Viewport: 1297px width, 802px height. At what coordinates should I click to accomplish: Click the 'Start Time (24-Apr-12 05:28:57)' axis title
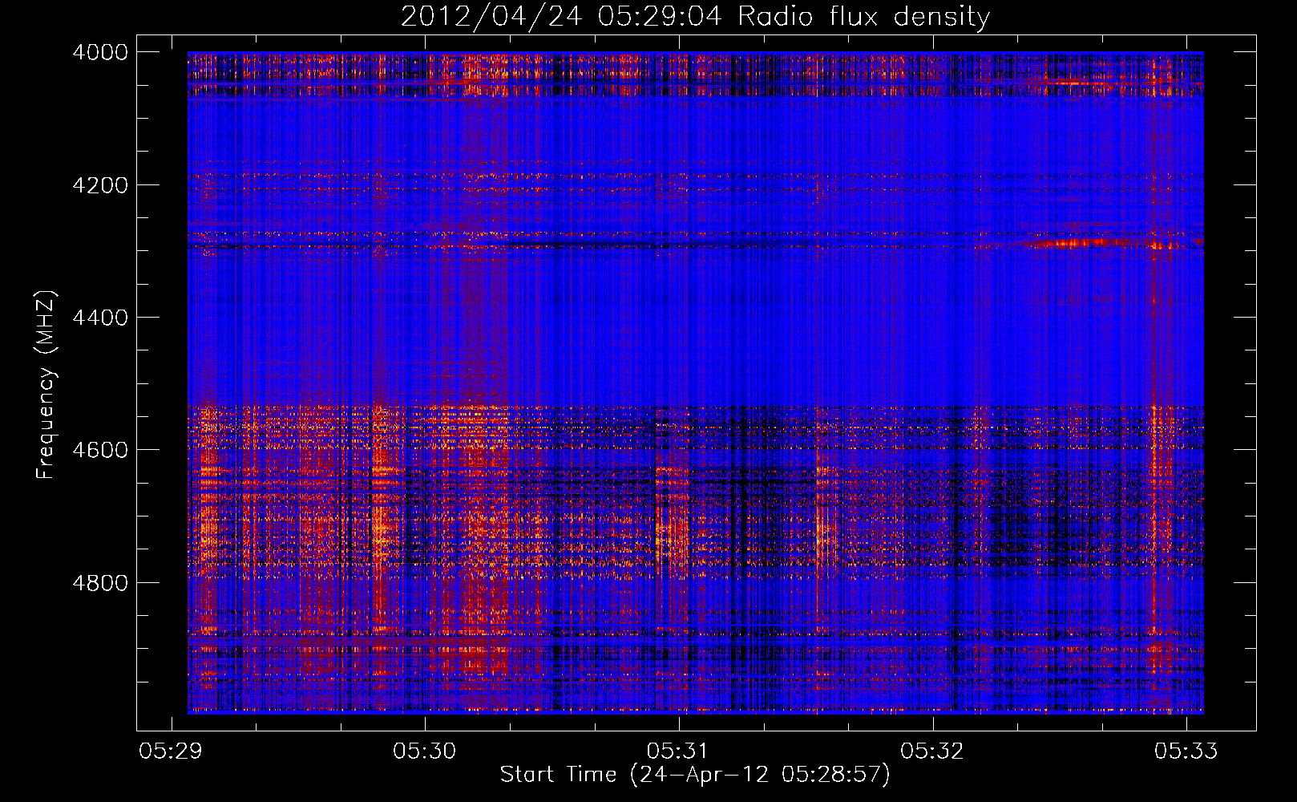695,775
